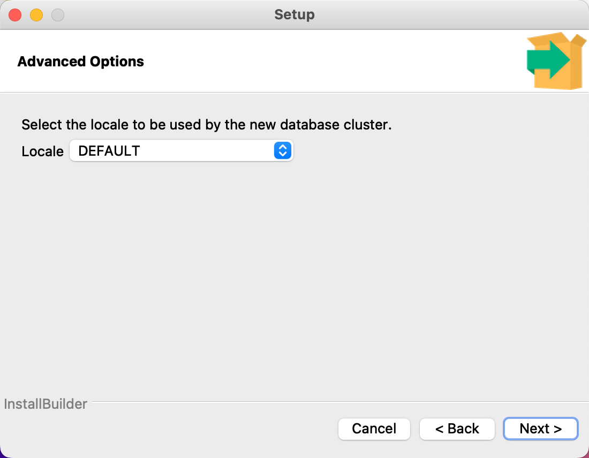Click the green arrow on package icon
Viewport: 589px width, 458px height.
click(x=548, y=59)
